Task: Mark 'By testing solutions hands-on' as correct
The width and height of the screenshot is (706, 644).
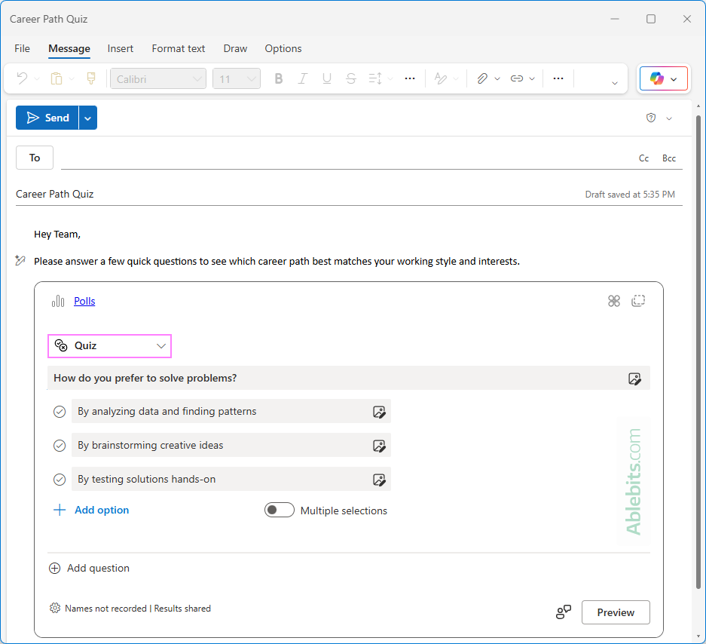Action: 59,479
